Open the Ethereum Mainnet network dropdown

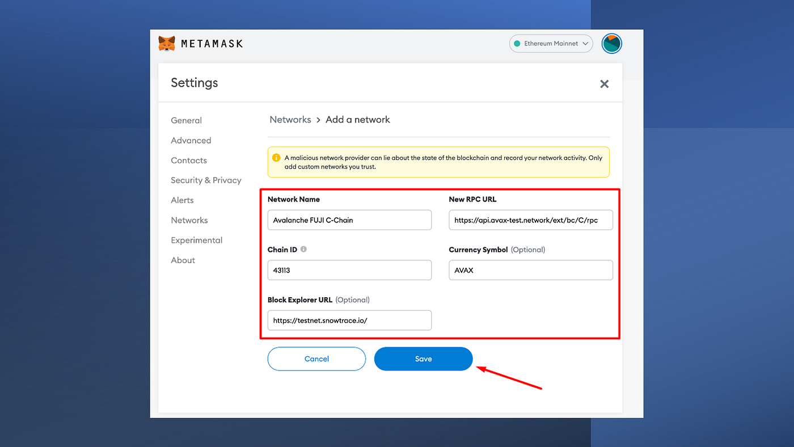click(551, 44)
